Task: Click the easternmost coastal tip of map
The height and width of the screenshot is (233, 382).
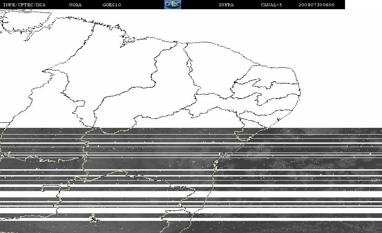Action: pyautogui.click(x=300, y=92)
